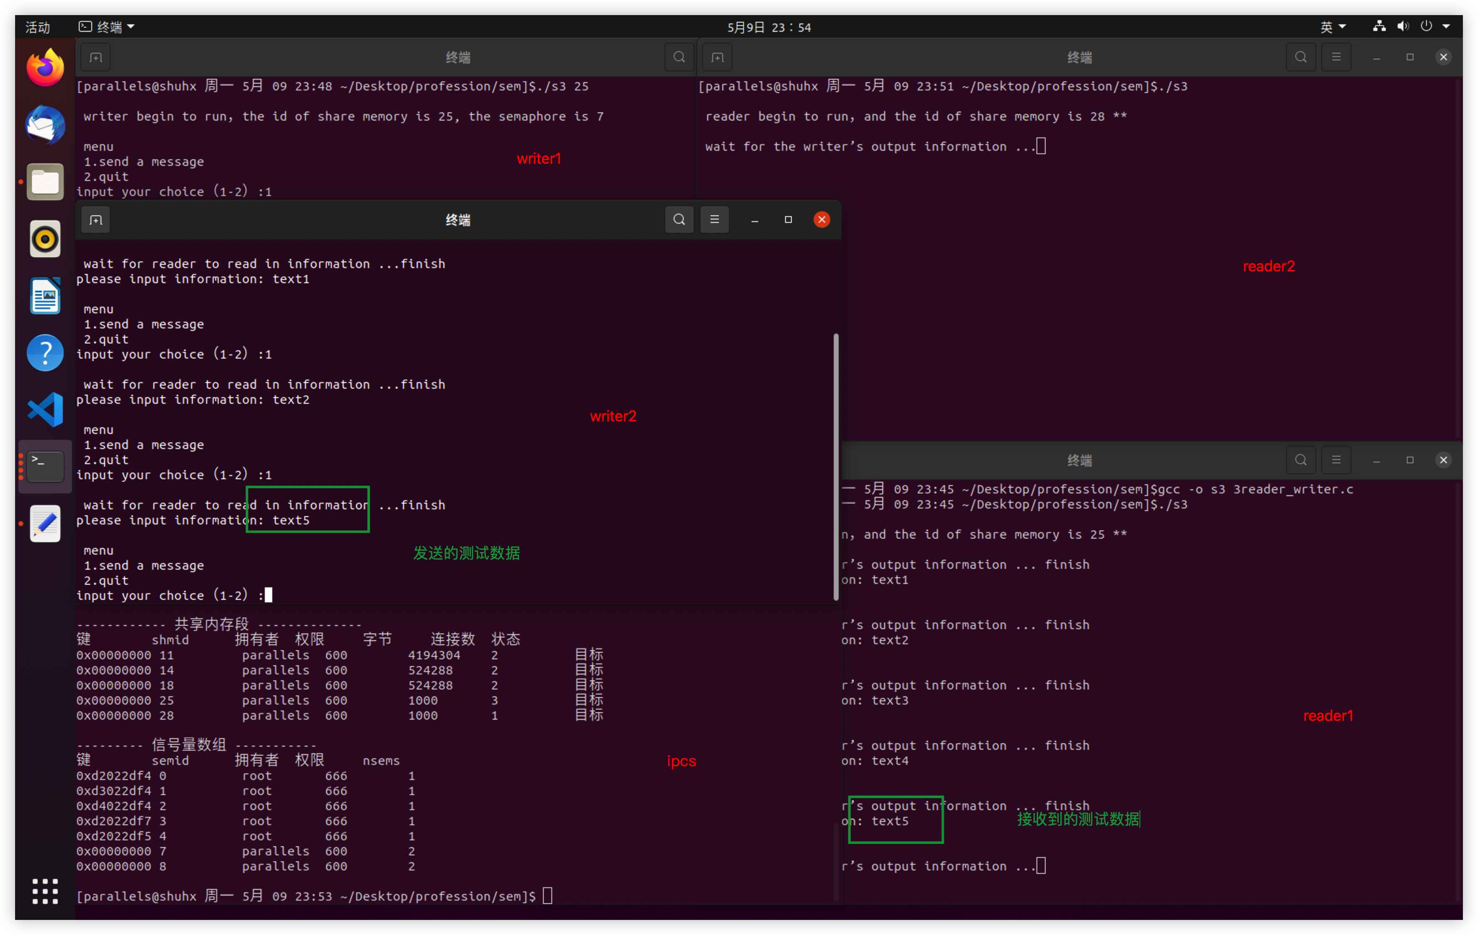The image size is (1478, 935).
Task: Open the 英 input method dropdown
Action: 1333,27
